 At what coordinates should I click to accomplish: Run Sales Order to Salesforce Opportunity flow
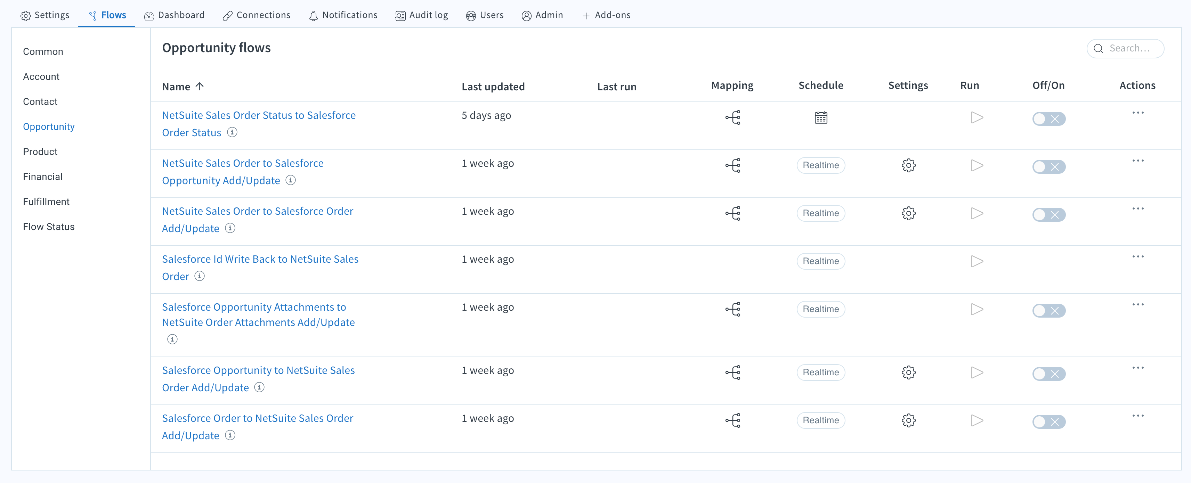977,165
